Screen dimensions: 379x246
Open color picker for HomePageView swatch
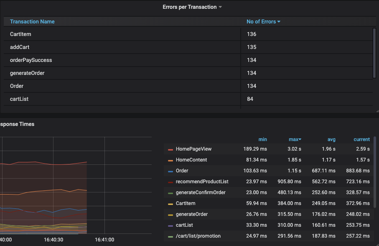point(170,150)
